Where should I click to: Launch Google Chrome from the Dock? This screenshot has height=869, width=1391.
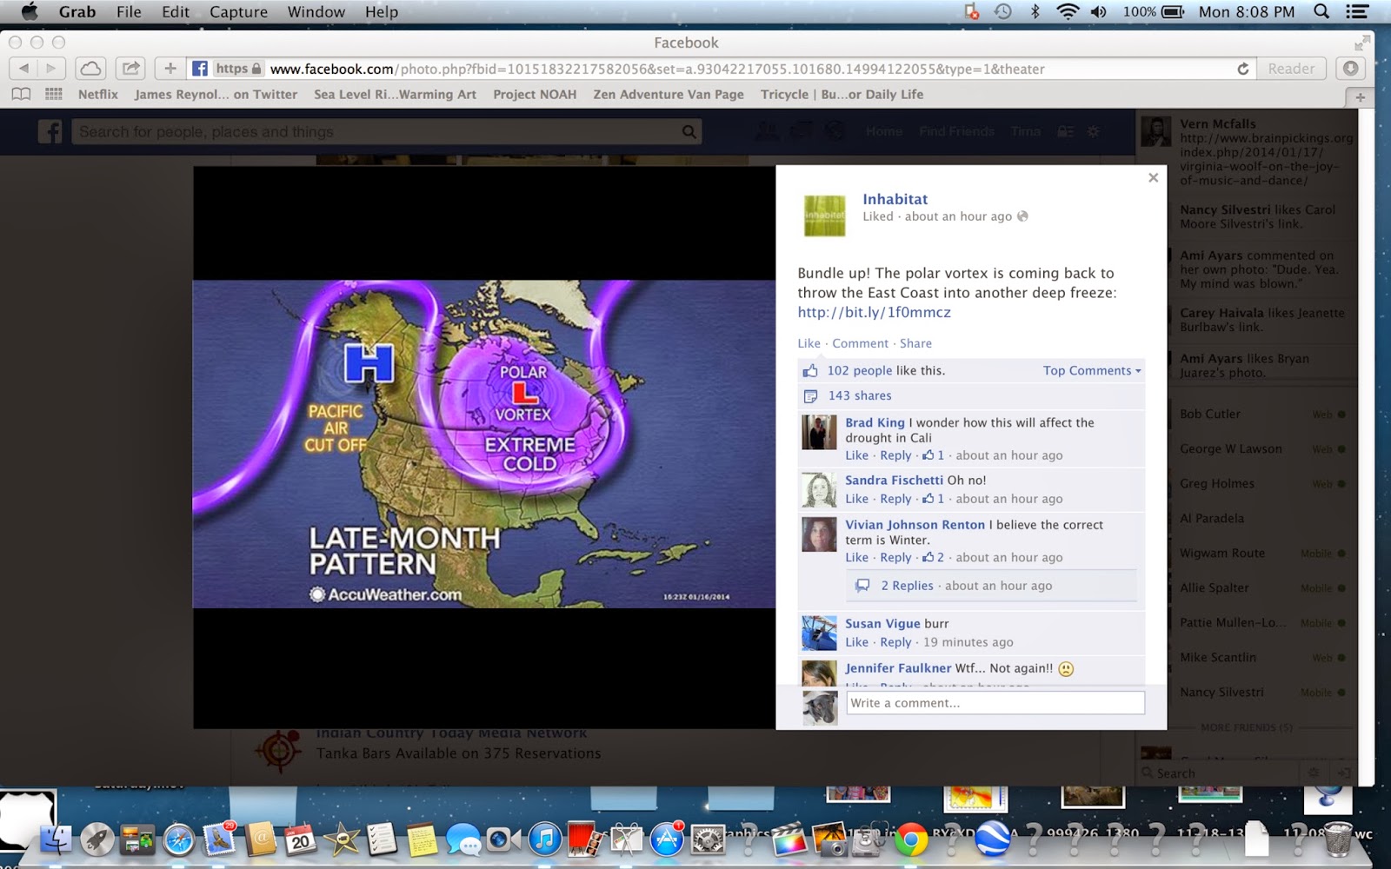(x=911, y=839)
